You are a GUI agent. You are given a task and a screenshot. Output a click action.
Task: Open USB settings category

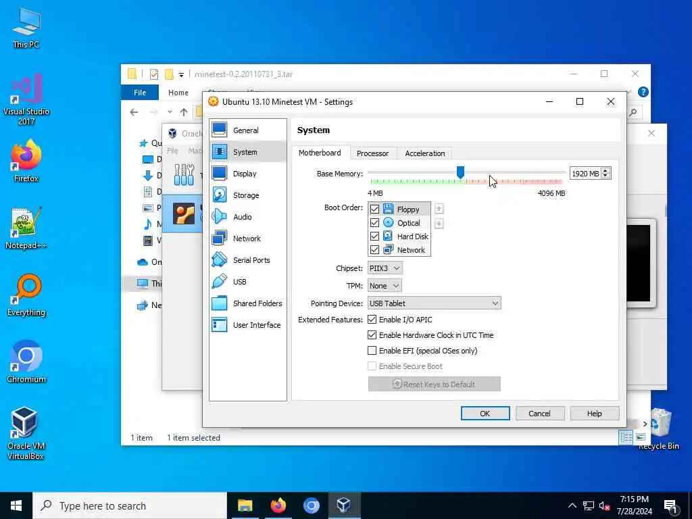(247, 282)
